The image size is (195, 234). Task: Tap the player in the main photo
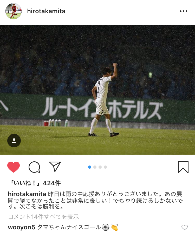[103, 100]
